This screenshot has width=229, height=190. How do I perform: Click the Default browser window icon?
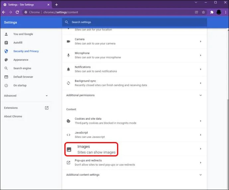click(6, 77)
